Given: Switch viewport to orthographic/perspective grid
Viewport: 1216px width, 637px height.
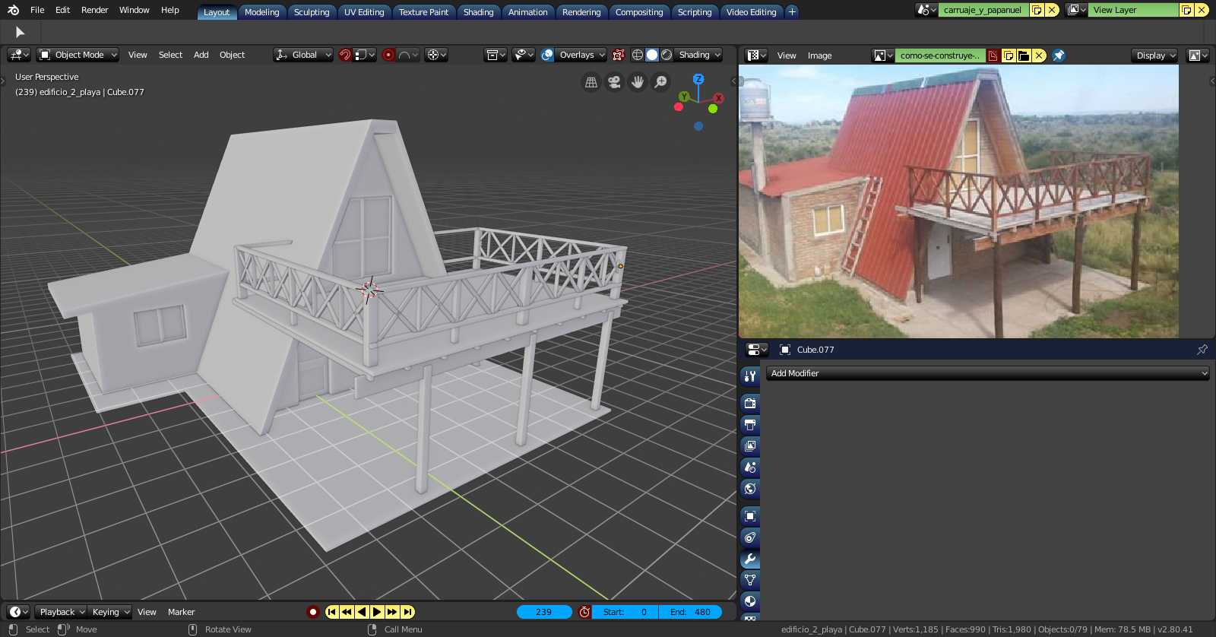Looking at the screenshot, I should pos(591,82).
